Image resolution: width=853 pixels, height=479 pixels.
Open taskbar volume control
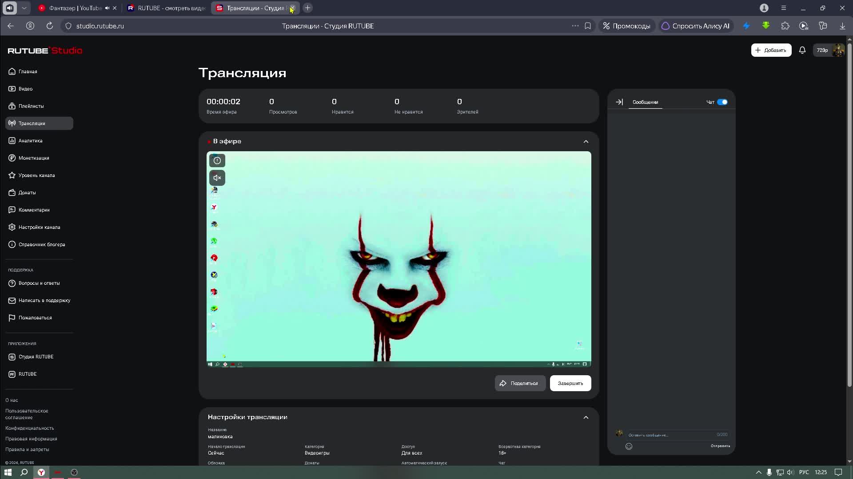[790, 472]
